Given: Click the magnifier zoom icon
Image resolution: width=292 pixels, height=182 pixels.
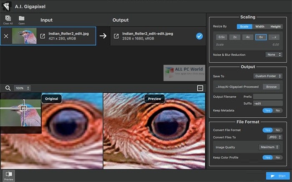Looking at the screenshot, I should tap(8, 88).
